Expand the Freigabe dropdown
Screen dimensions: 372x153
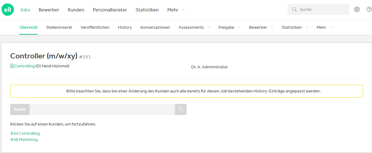(x=229, y=27)
